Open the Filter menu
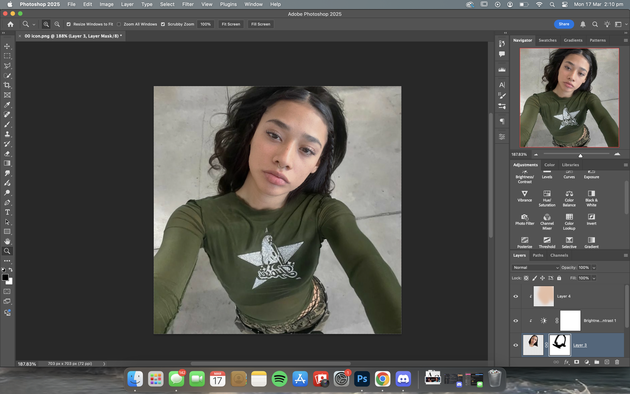630x394 pixels. 188,4
